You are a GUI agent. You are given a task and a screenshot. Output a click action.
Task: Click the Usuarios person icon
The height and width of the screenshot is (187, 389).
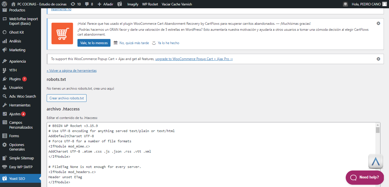(x=5, y=87)
